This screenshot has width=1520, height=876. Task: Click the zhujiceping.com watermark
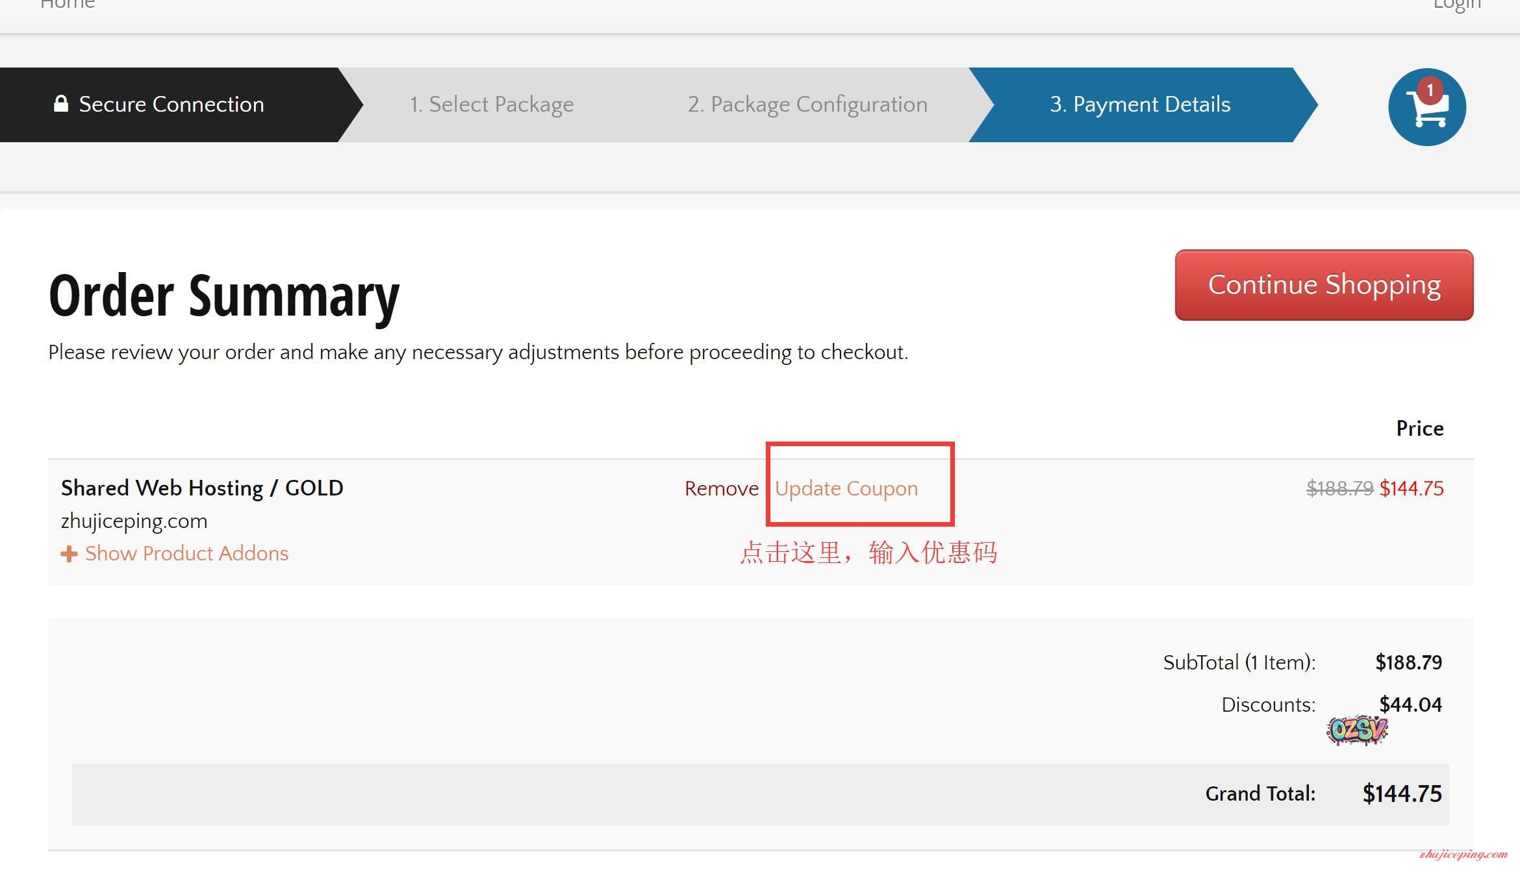(x=1463, y=854)
